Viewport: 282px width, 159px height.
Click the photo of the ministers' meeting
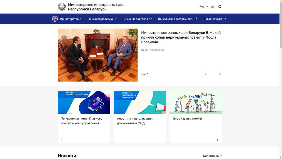tap(98, 55)
